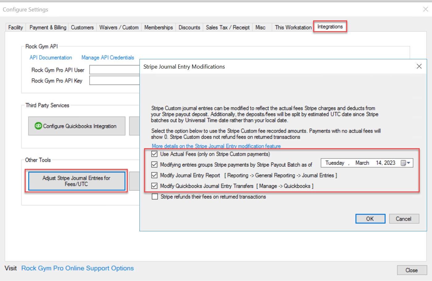Image resolution: width=432 pixels, height=281 pixels.
Task: Open Manage API Credentials link
Action: click(108, 58)
